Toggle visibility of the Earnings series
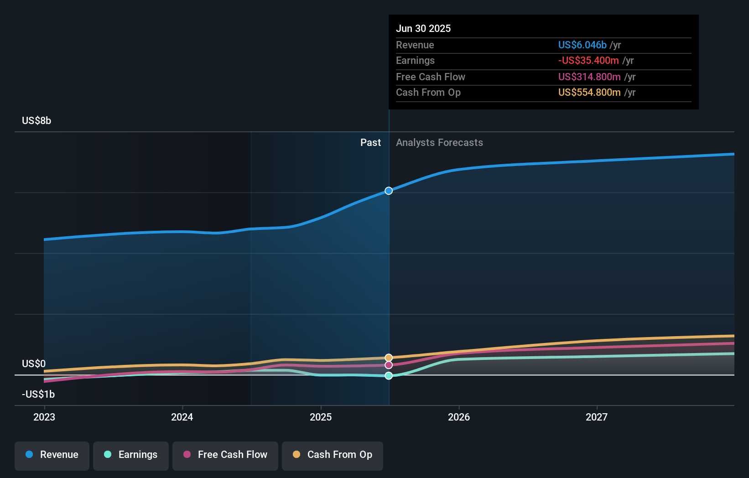Screen dimensions: 749x478 pos(130,456)
